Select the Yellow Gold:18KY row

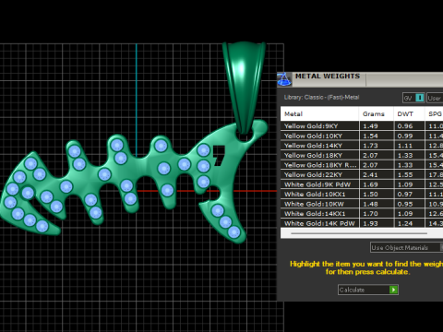click(x=362, y=155)
